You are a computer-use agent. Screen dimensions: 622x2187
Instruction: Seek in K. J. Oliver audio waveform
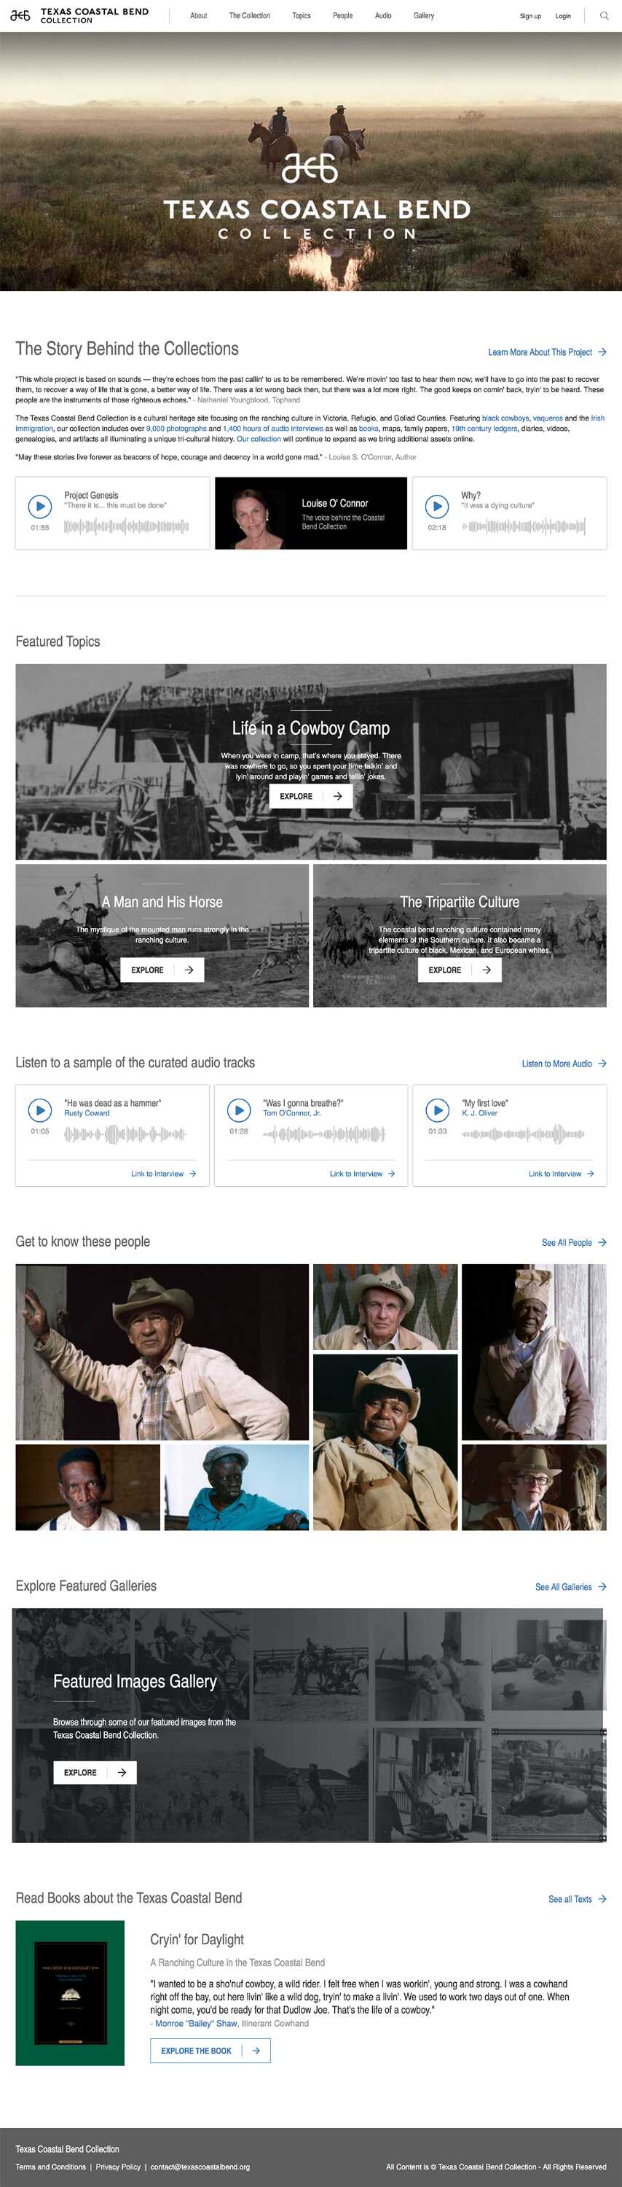click(x=524, y=1134)
